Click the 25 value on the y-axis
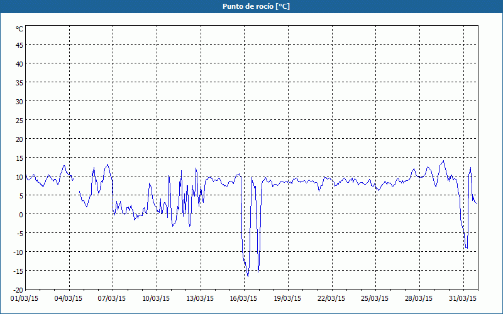503x314 pixels. tap(19, 121)
